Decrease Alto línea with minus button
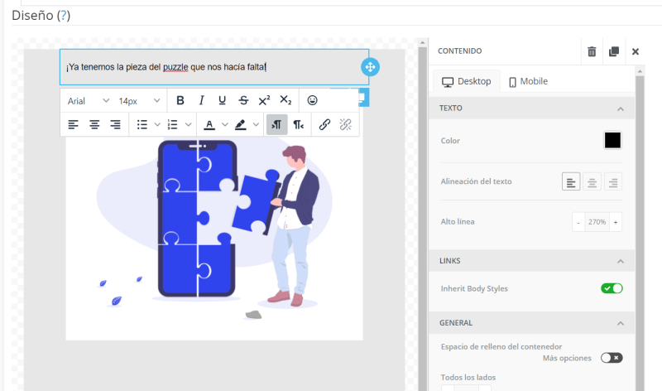 (578, 222)
